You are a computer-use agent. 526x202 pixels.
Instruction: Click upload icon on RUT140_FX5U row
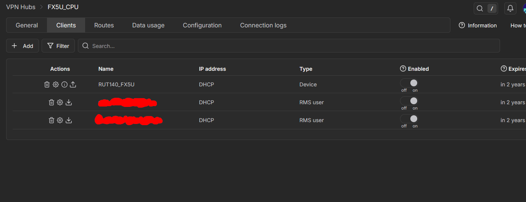[73, 84]
